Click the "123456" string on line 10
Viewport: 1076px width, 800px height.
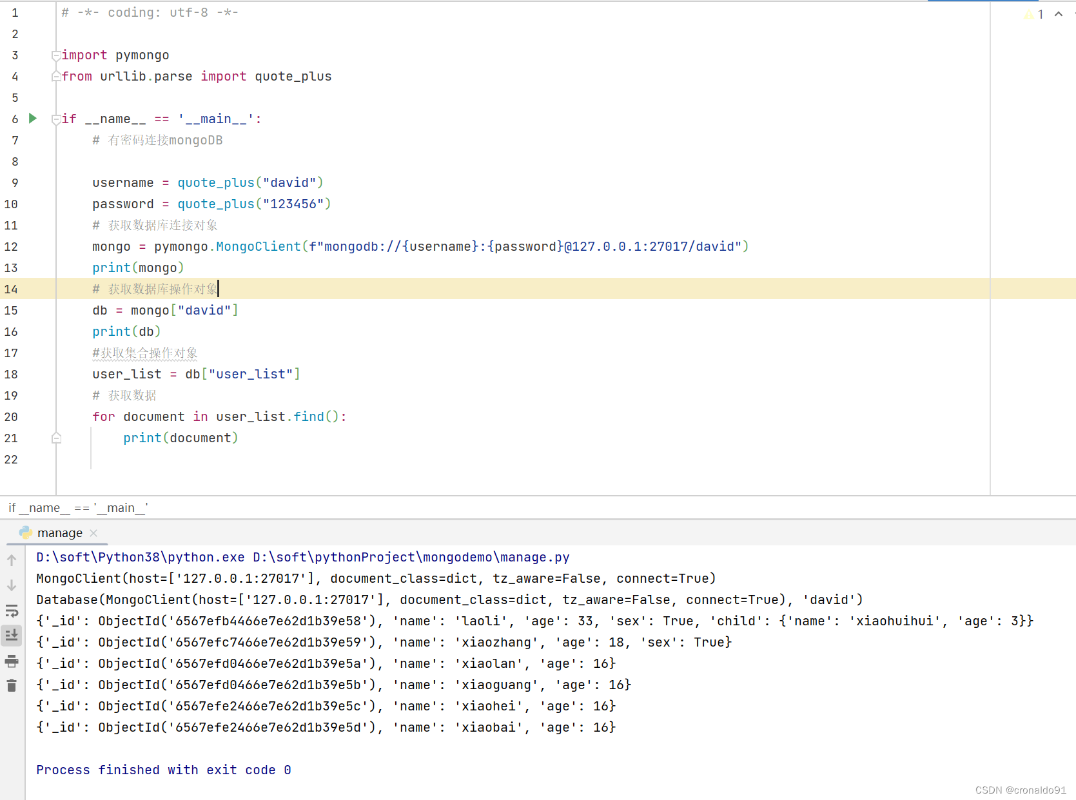293,204
